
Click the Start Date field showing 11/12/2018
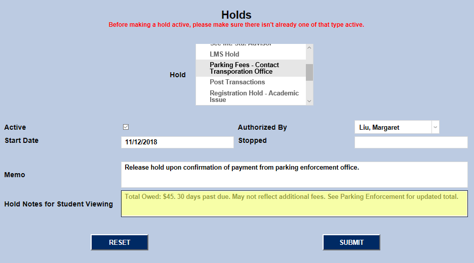[177, 142]
